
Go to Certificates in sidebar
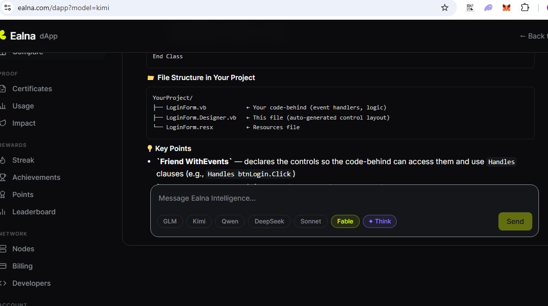(x=32, y=89)
